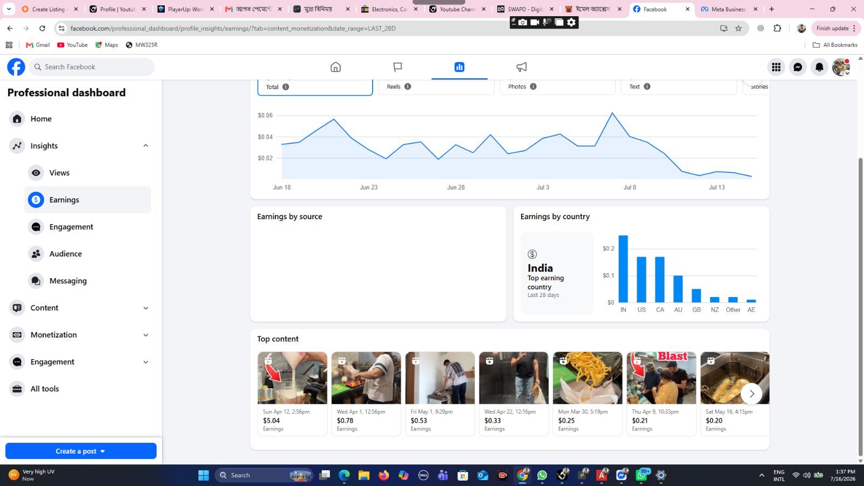Image resolution: width=864 pixels, height=486 pixels.
Task: Show info tooltip next to Photos
Action: click(533, 86)
